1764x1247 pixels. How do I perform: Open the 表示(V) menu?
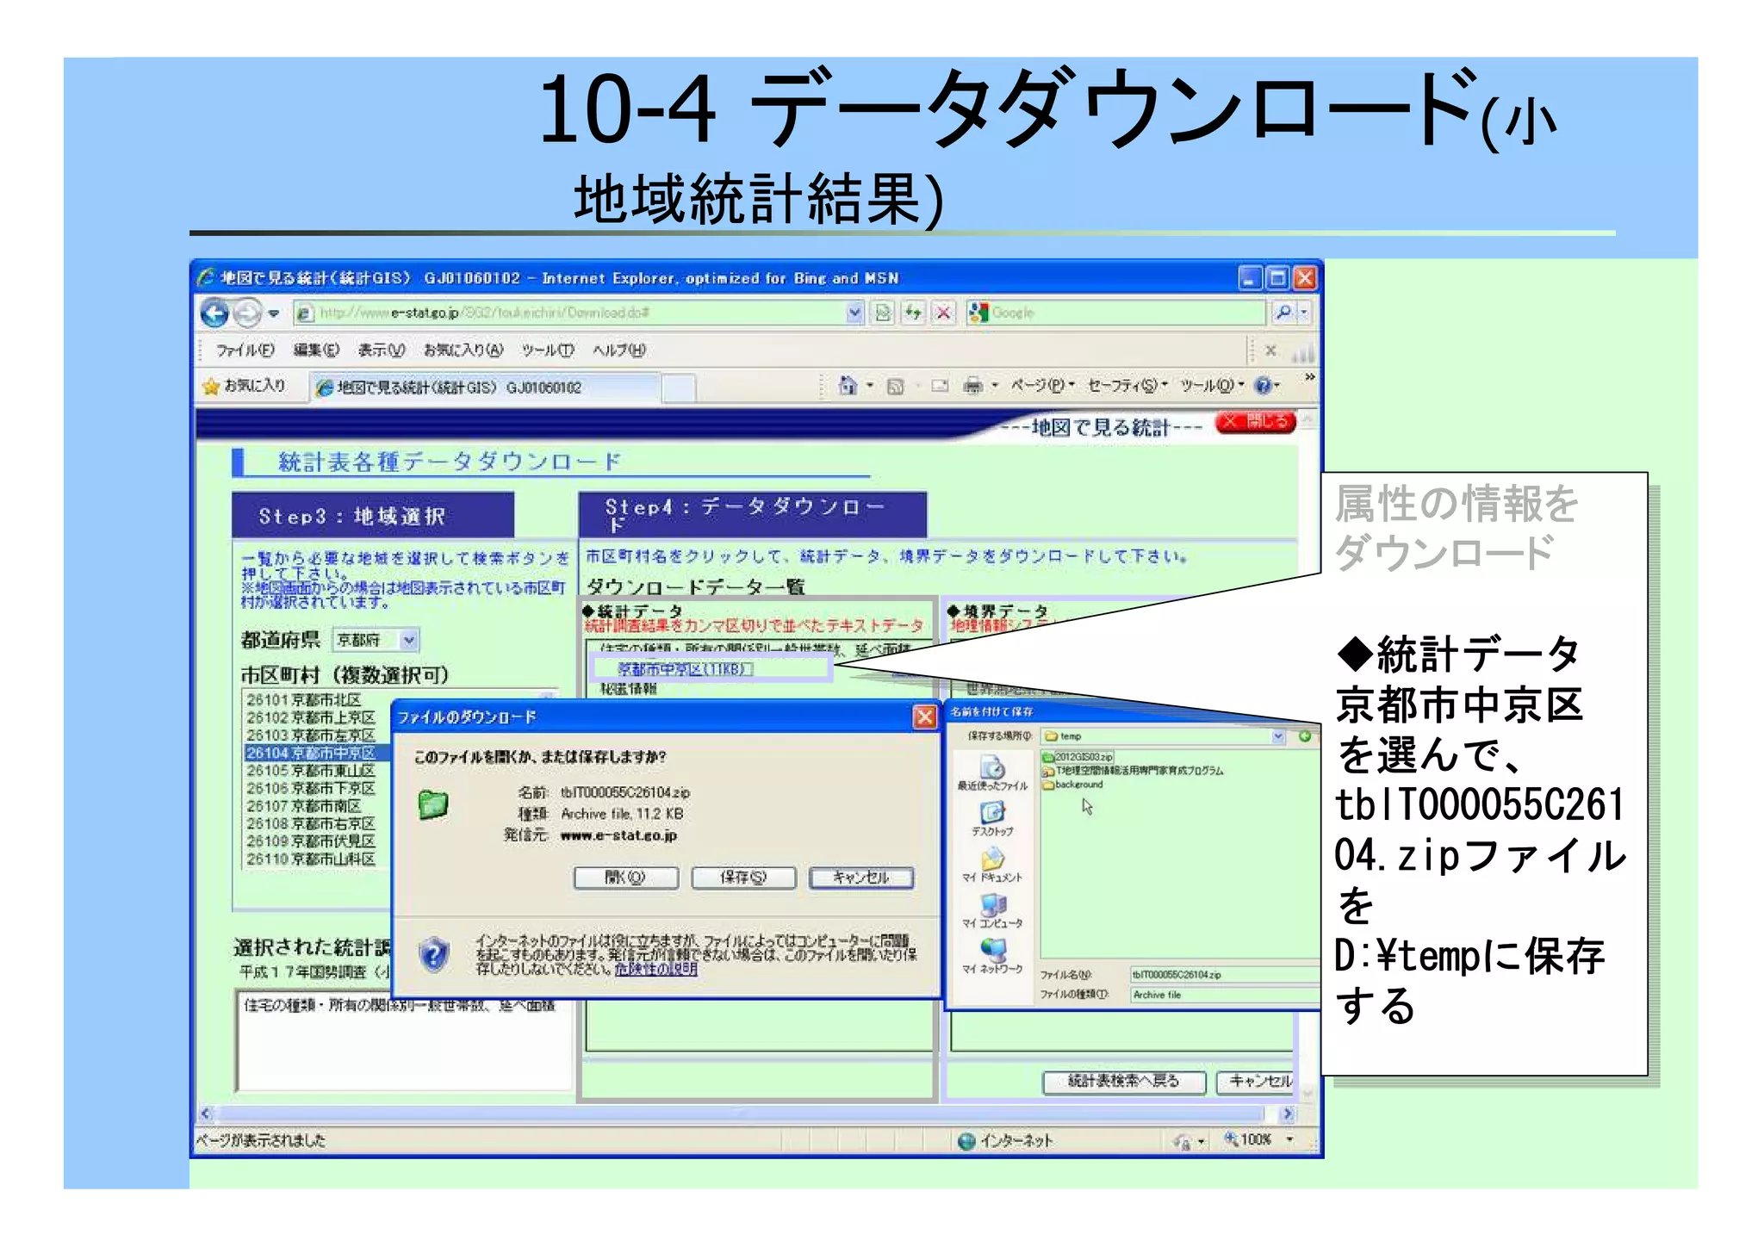[x=382, y=351]
